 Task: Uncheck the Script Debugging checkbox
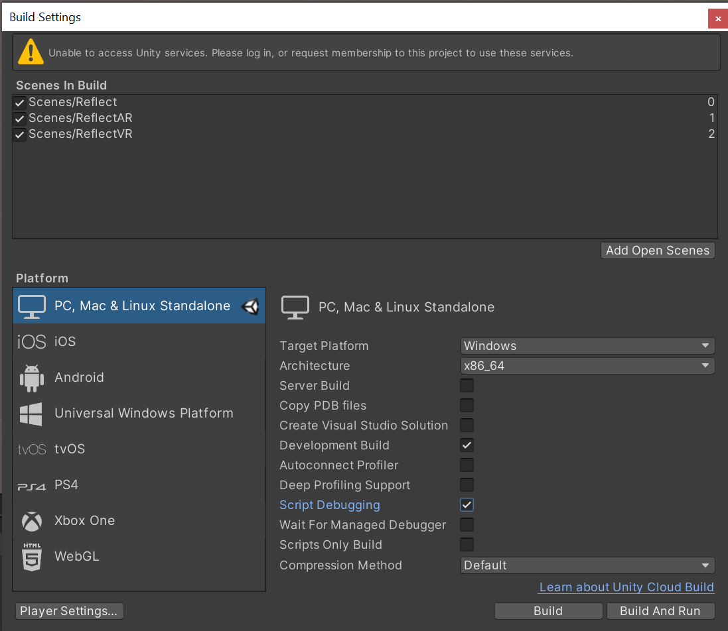[x=467, y=505]
